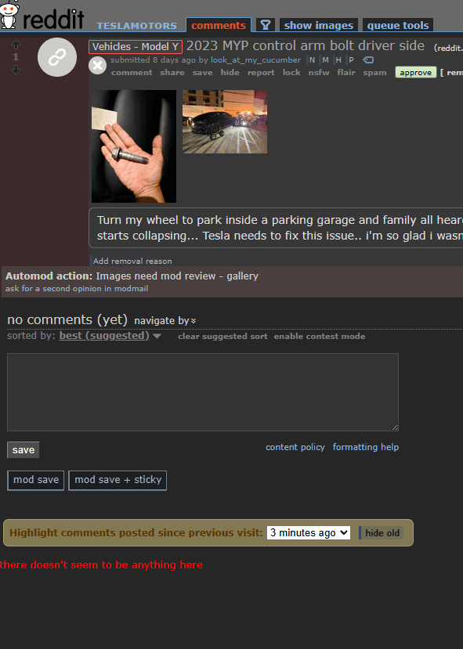Click the user tag icon beside username

(368, 60)
